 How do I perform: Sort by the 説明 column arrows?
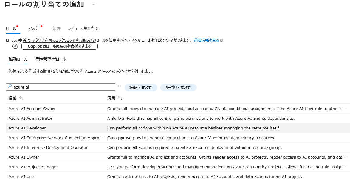pos(120,98)
